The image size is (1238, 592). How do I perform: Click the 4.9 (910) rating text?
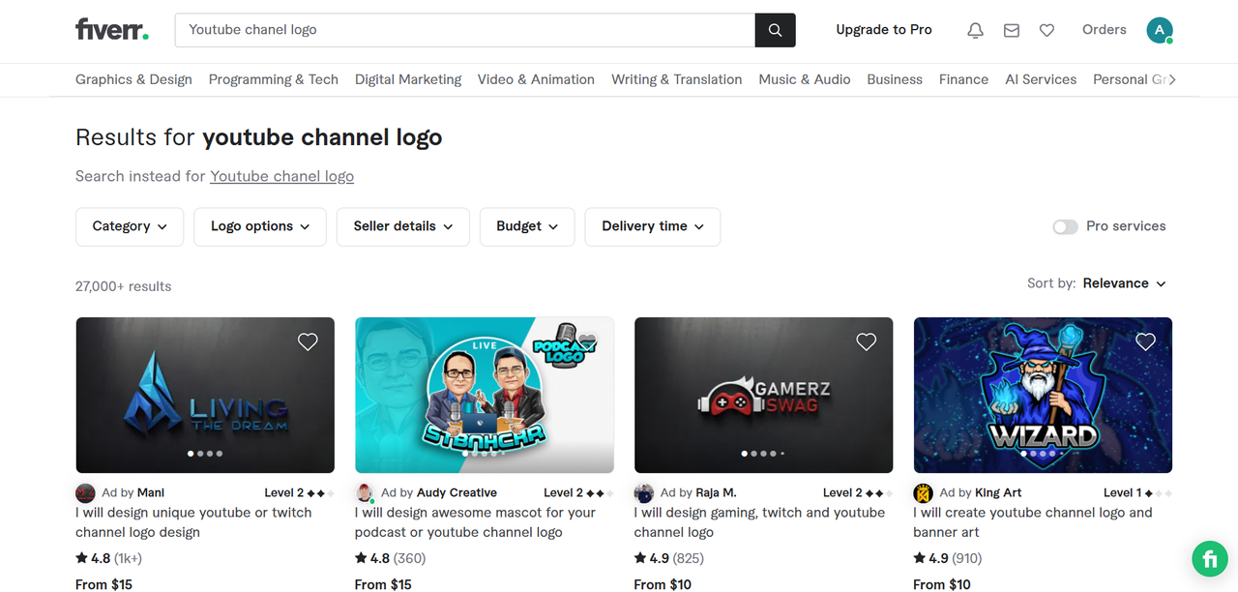pos(948,558)
